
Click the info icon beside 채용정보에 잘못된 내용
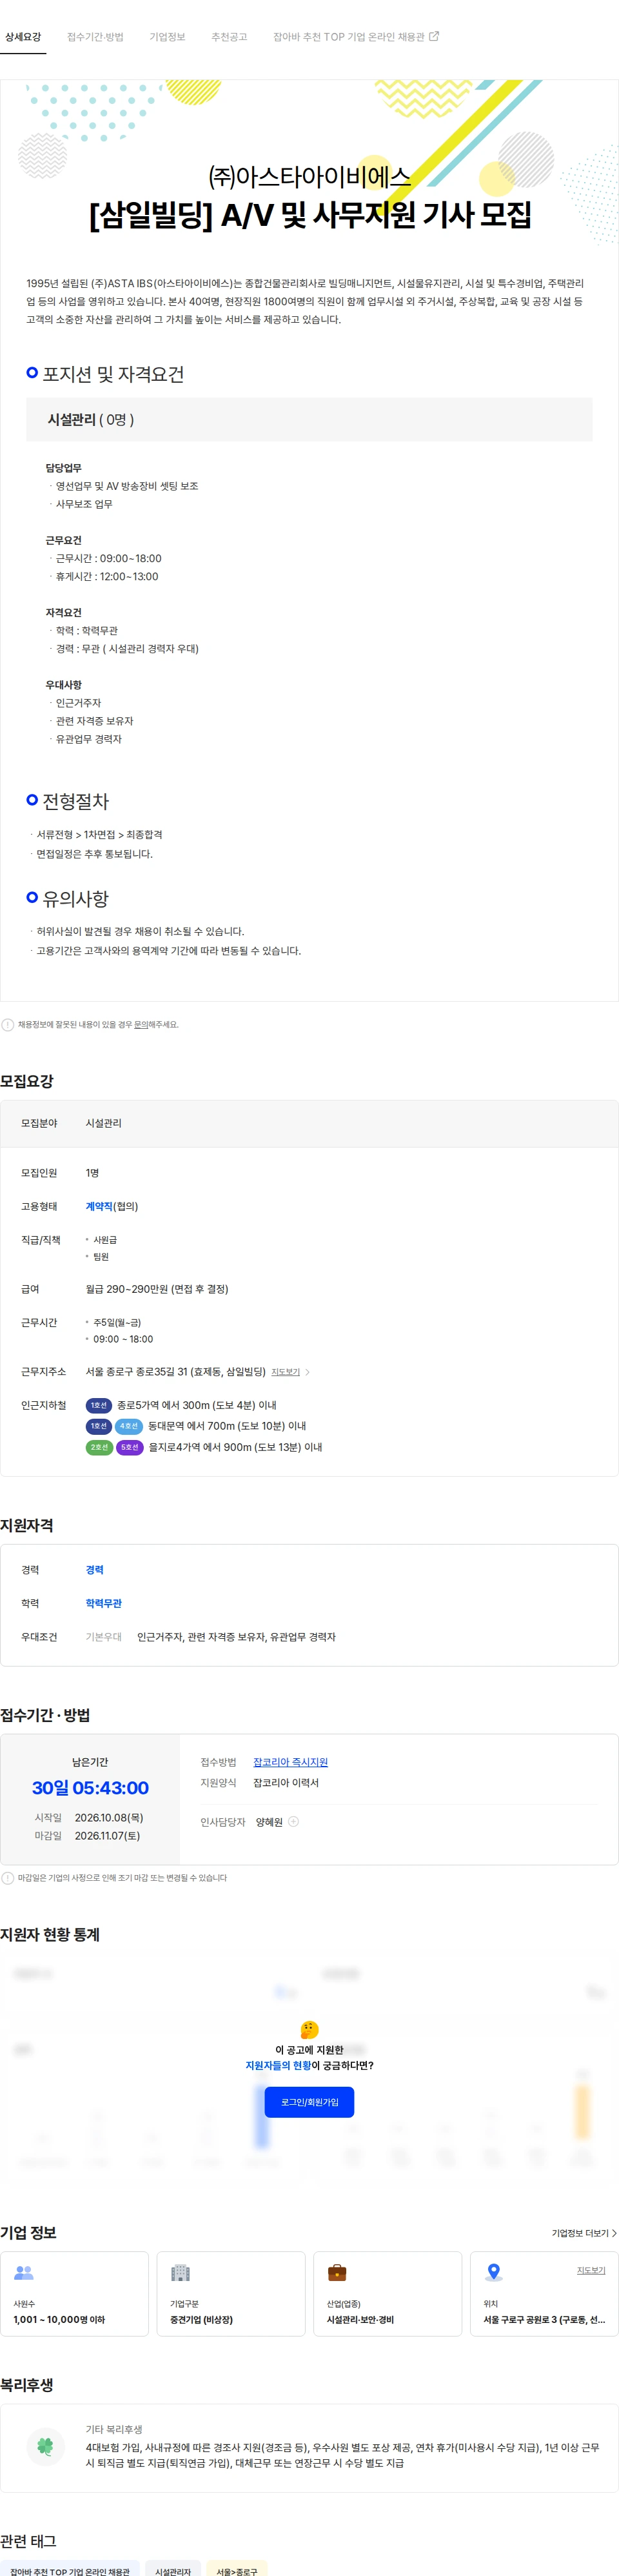point(8,1024)
